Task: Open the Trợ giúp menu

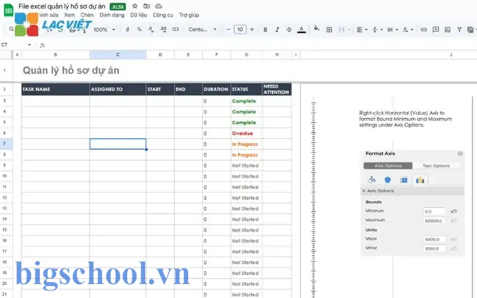Action: [x=189, y=15]
